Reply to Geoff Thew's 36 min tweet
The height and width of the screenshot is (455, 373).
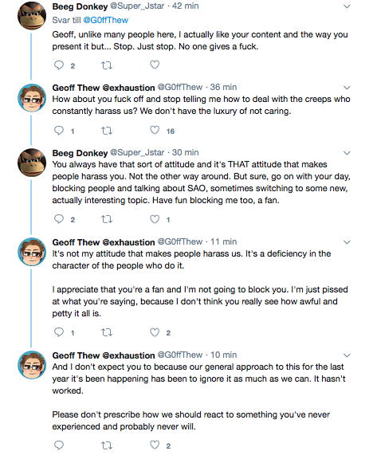click(59, 131)
